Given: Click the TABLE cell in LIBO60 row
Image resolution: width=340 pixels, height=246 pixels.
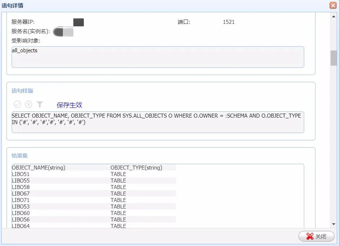Looking at the screenshot, I should click(118, 213).
